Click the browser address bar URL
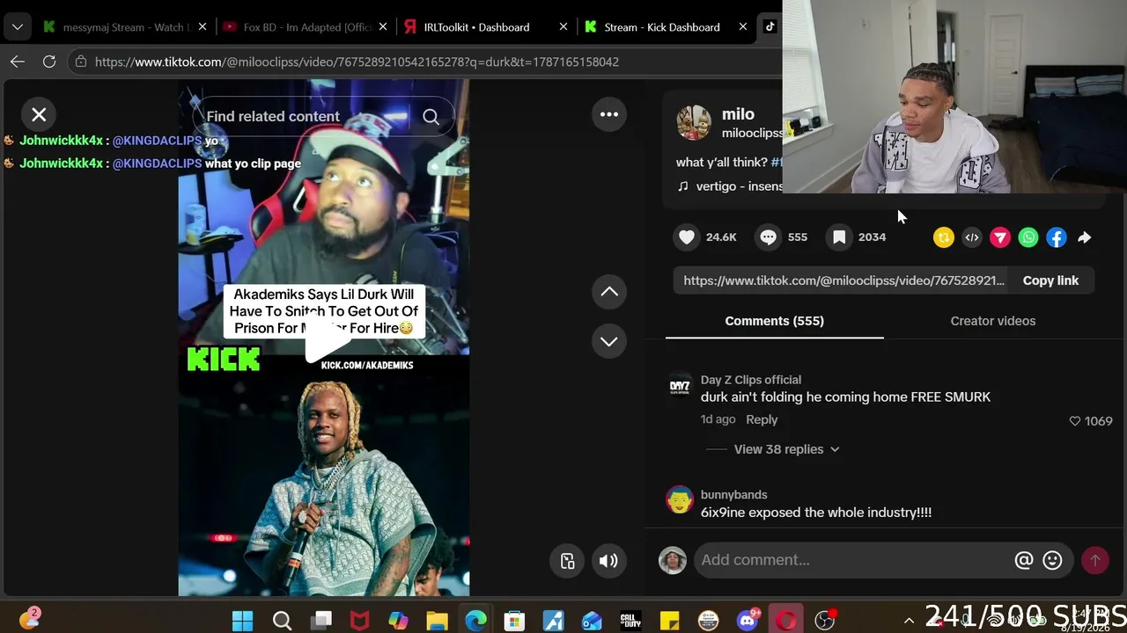The image size is (1127, 633). pyautogui.click(x=357, y=62)
